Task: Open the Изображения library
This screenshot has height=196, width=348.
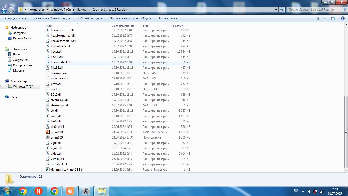Action: [x=22, y=65]
